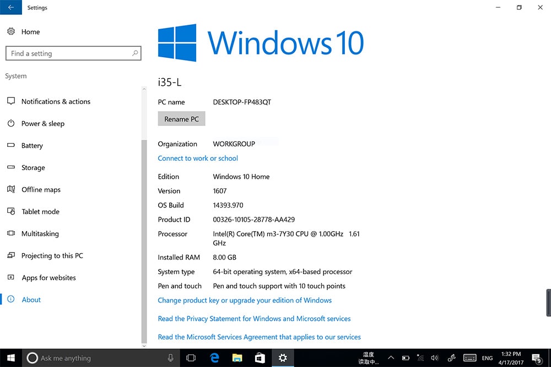
Task: Go back using the Settings back arrow
Action: click(x=11, y=7)
